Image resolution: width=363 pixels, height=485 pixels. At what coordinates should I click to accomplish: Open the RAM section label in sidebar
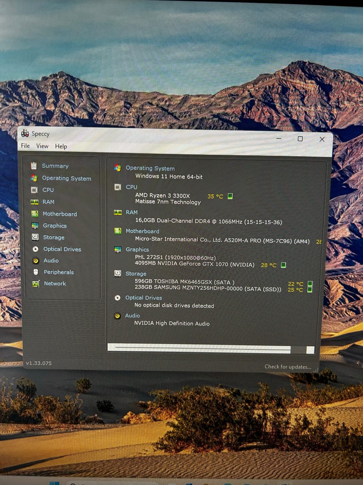[x=48, y=202]
